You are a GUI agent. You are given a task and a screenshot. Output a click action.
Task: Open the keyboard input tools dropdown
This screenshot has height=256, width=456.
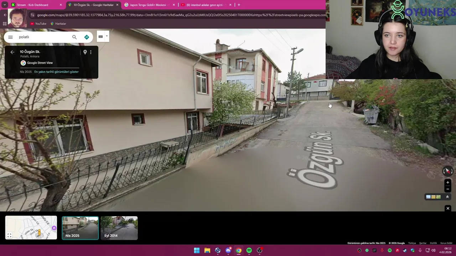107,36
